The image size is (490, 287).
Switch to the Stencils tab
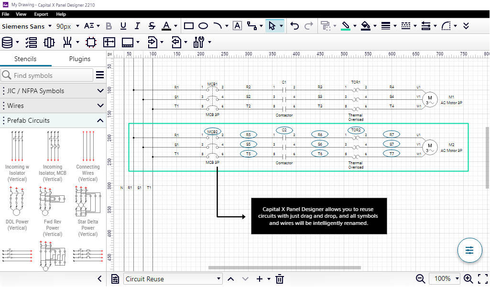(x=25, y=59)
